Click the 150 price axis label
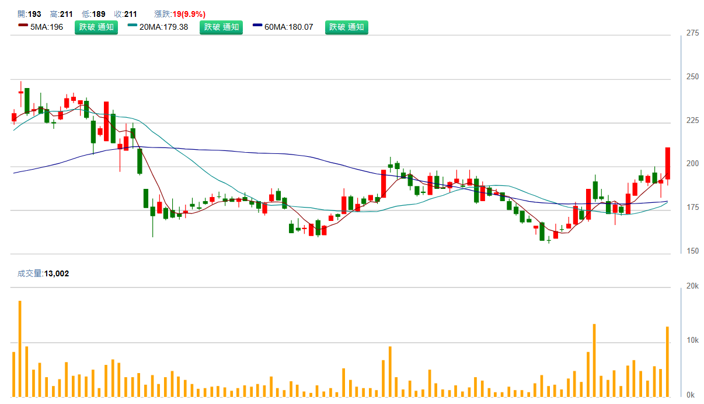This screenshot has height=404, width=704. [693, 251]
